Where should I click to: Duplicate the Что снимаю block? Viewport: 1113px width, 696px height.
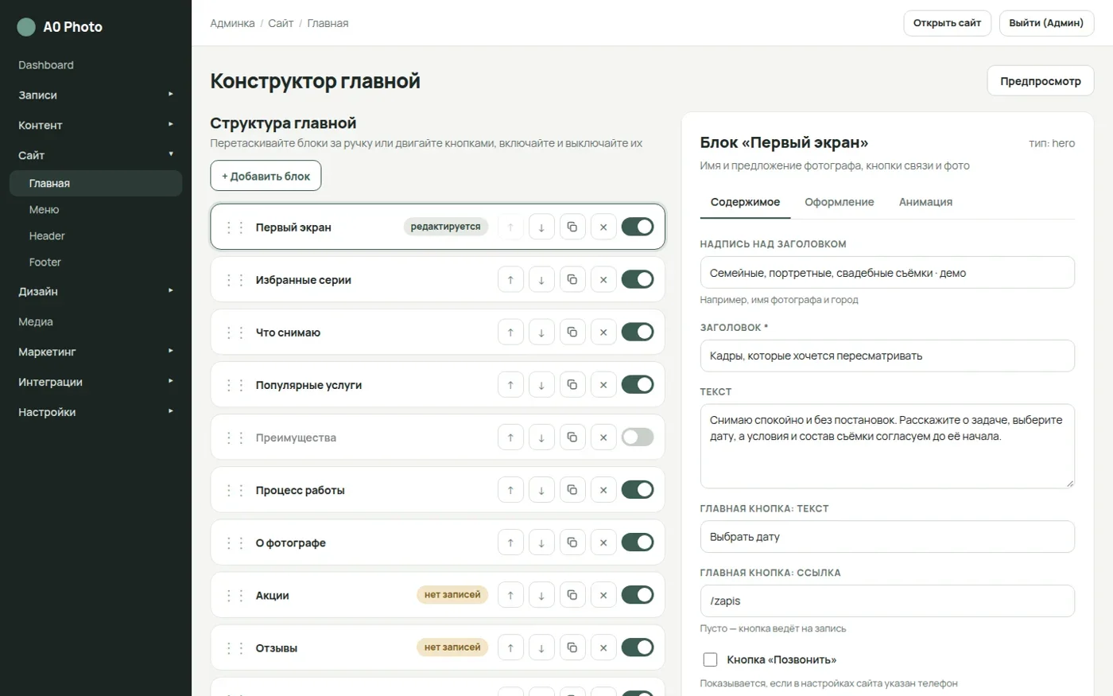coord(572,332)
